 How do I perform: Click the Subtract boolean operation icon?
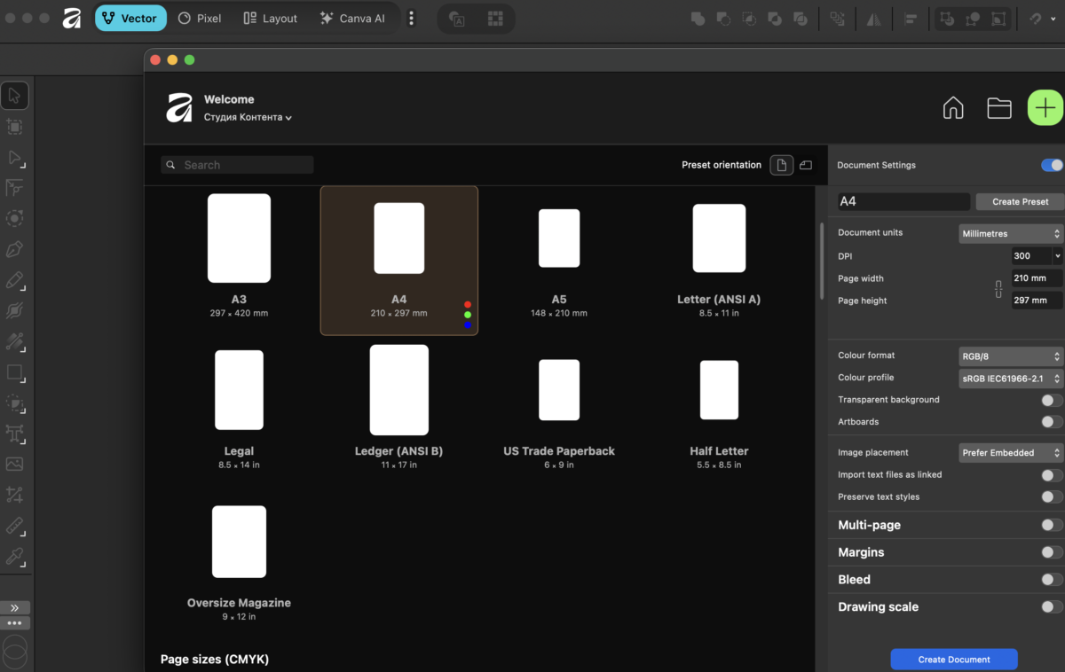pos(724,18)
